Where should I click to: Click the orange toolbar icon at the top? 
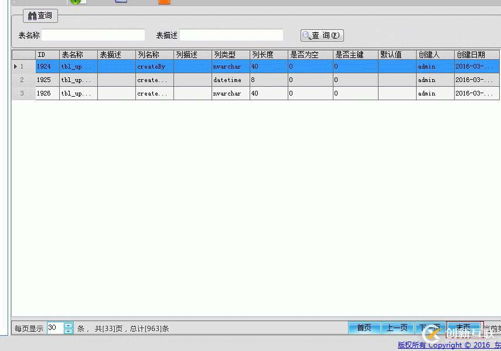click(x=163, y=2)
